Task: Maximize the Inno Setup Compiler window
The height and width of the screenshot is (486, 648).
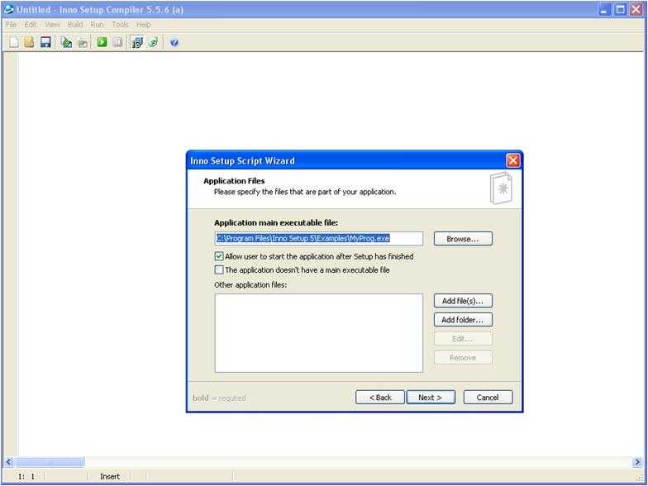Action: click(x=620, y=10)
